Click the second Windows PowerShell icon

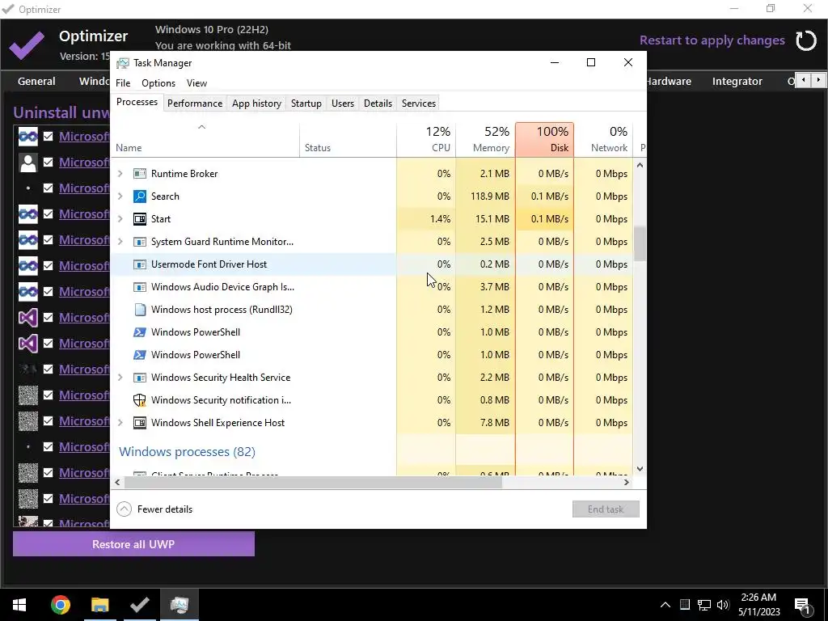[139, 355]
